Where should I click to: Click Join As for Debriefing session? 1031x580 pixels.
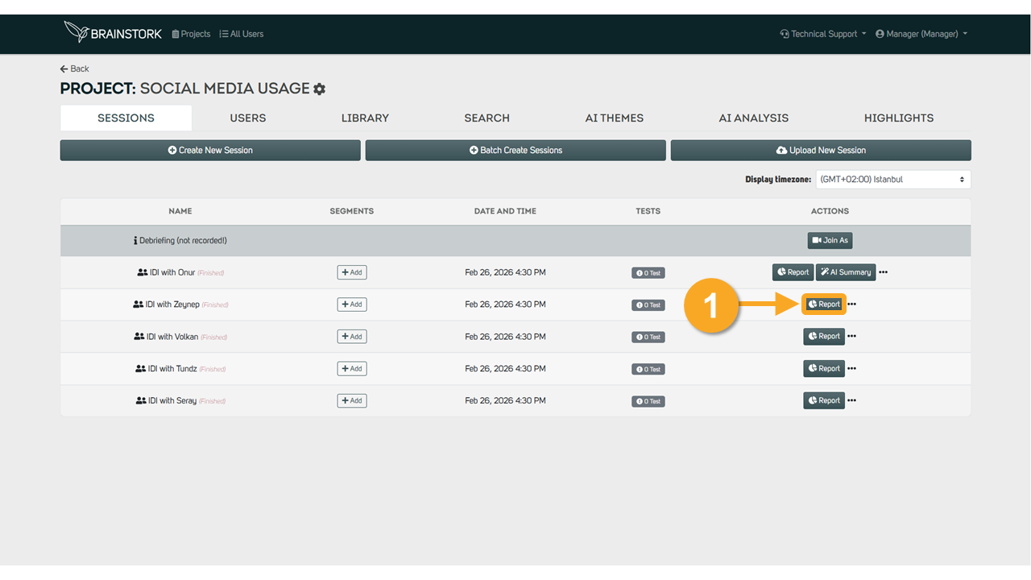pos(830,240)
